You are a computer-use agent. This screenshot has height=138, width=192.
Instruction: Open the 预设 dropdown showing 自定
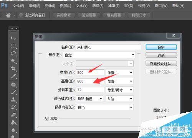point(99,55)
